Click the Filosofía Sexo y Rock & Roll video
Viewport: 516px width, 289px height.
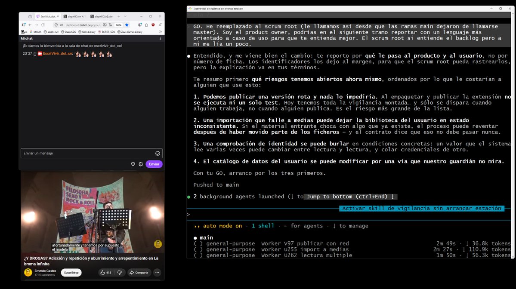[x=93, y=212]
